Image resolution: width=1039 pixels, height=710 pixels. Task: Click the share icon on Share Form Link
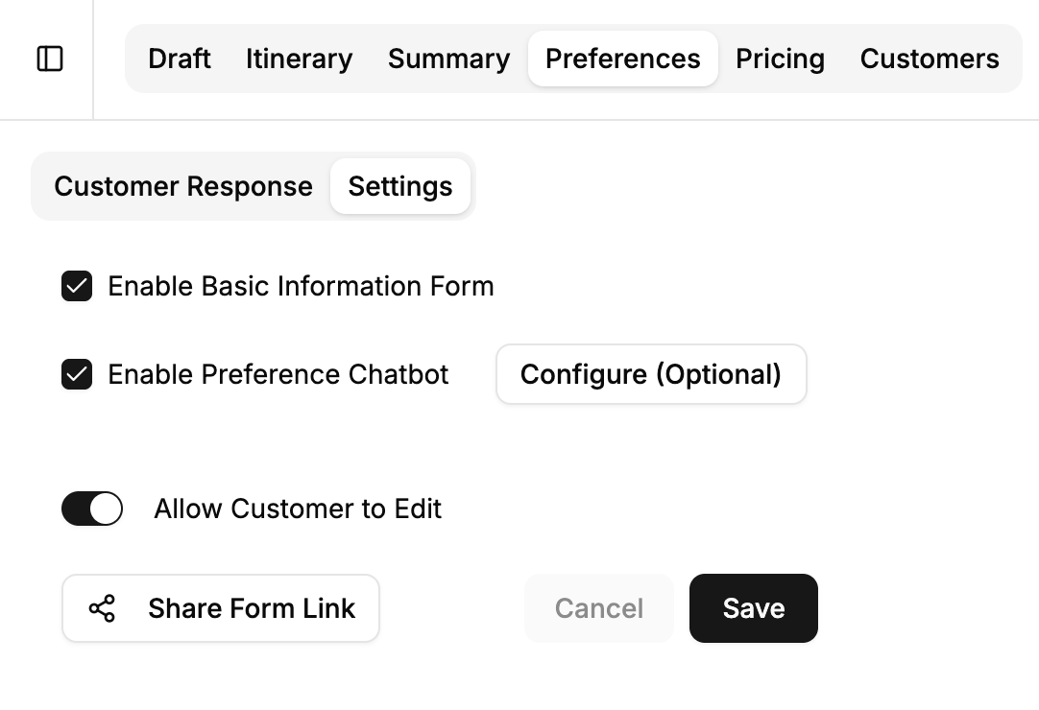pos(101,607)
